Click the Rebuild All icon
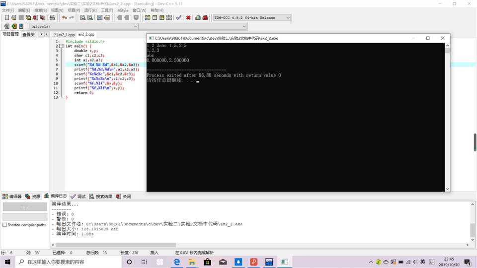 169,18
